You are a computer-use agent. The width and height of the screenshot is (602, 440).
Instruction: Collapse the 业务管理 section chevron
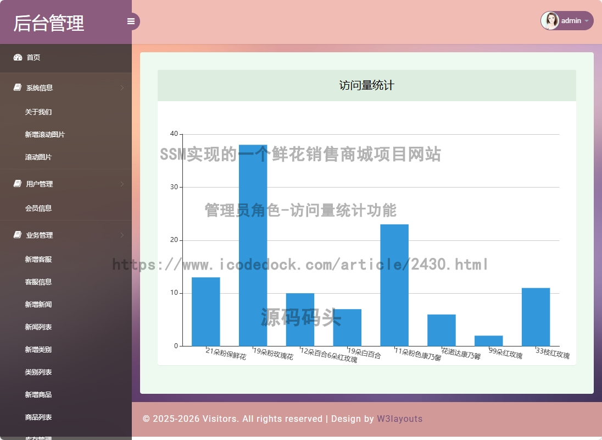coord(122,235)
